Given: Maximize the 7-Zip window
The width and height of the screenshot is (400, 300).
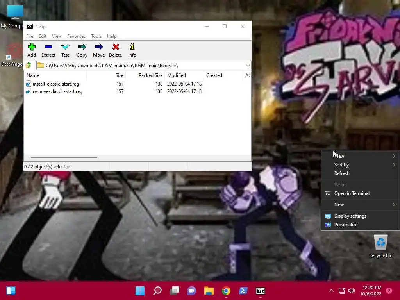Looking at the screenshot, I should tap(225, 26).
